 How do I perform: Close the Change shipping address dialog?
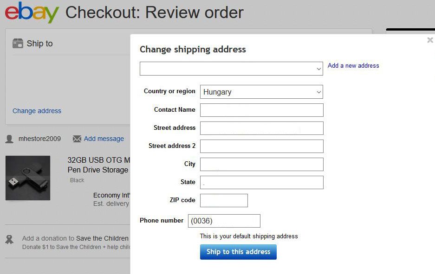[430, 40]
